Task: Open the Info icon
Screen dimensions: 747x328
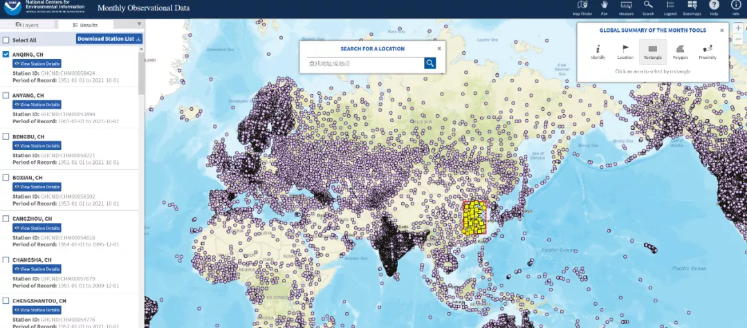Action: (735, 8)
